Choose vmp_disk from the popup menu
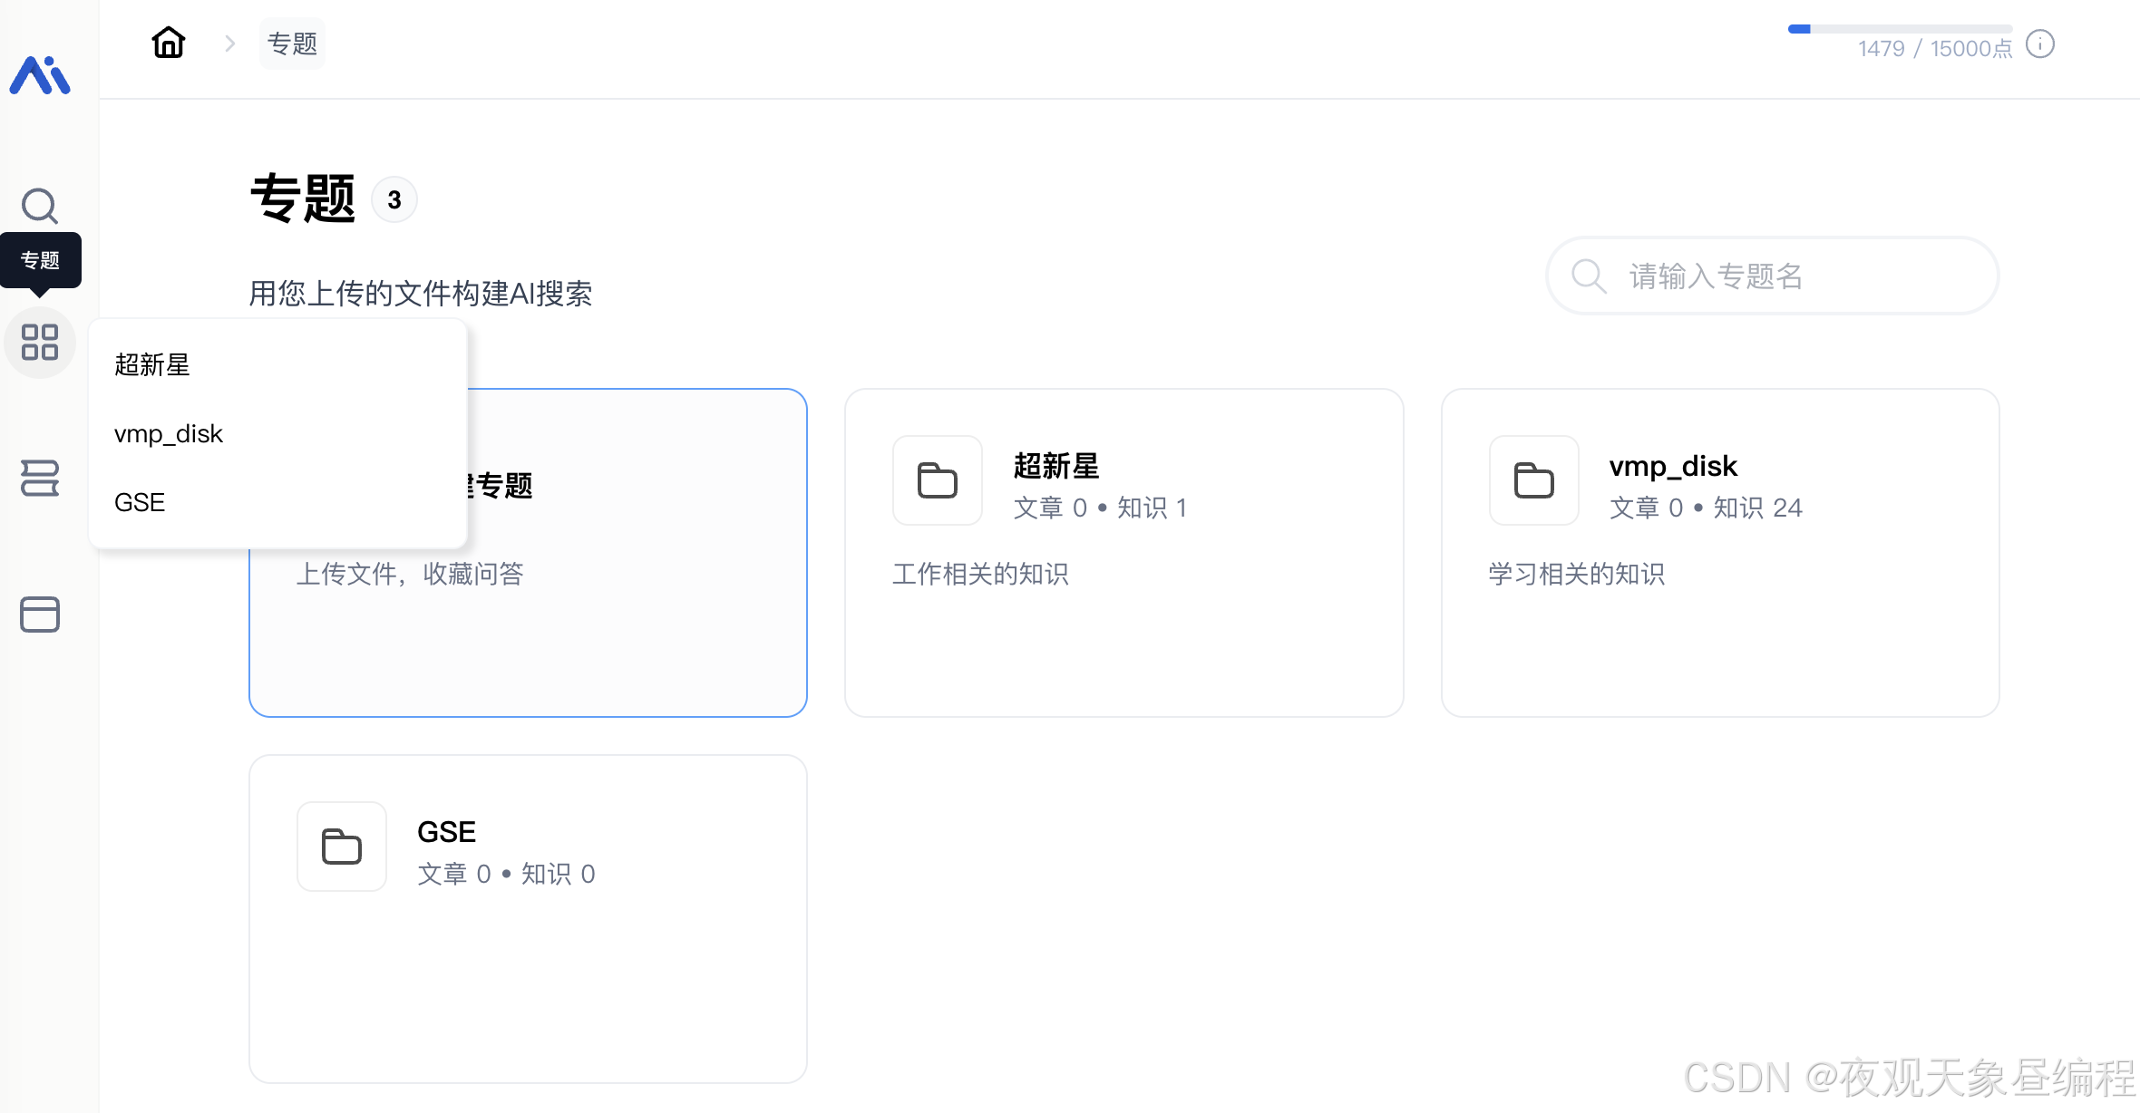 [169, 433]
